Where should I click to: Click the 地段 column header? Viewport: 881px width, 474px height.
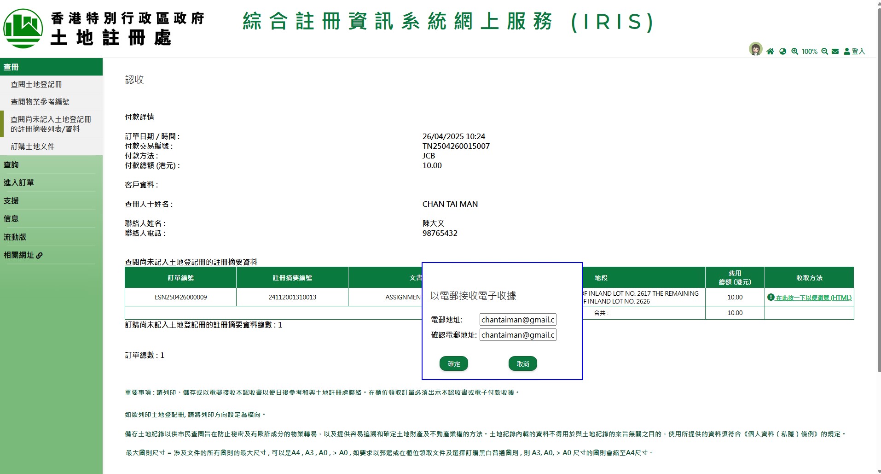[x=601, y=278]
